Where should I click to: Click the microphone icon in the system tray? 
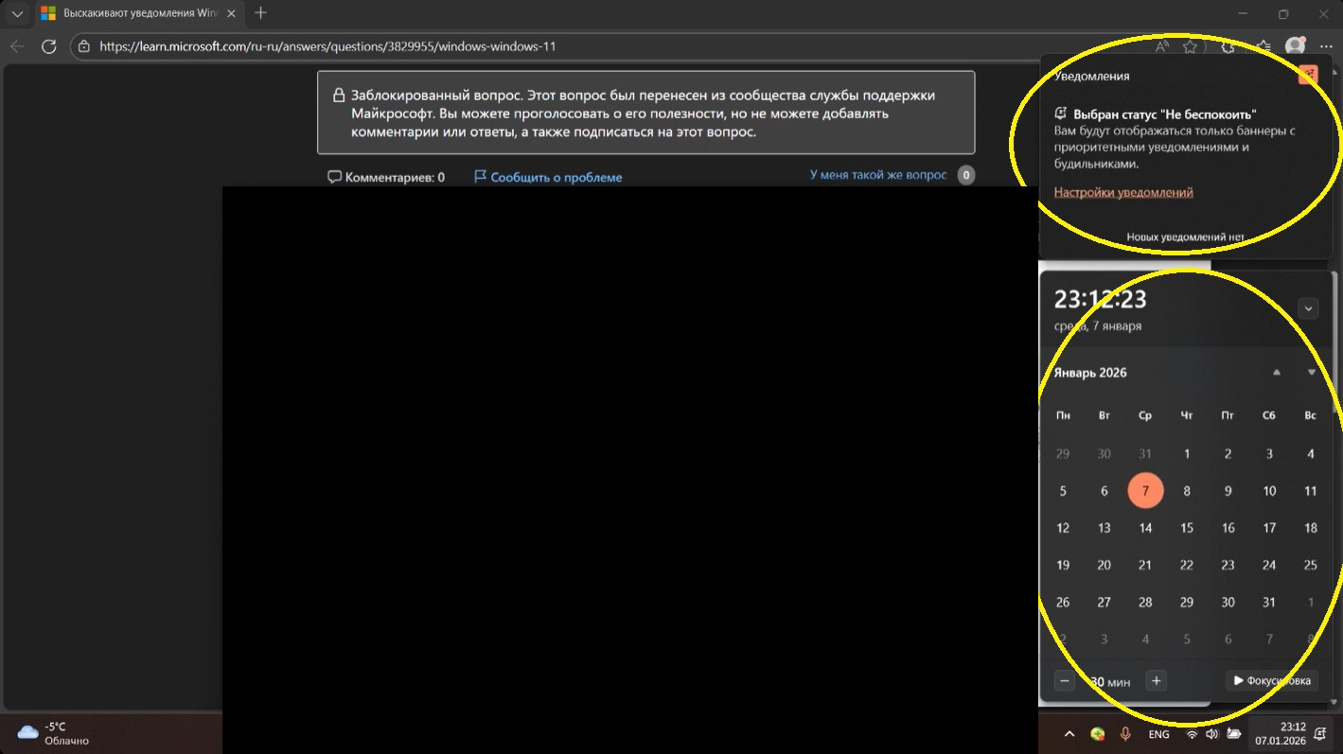pos(1125,734)
